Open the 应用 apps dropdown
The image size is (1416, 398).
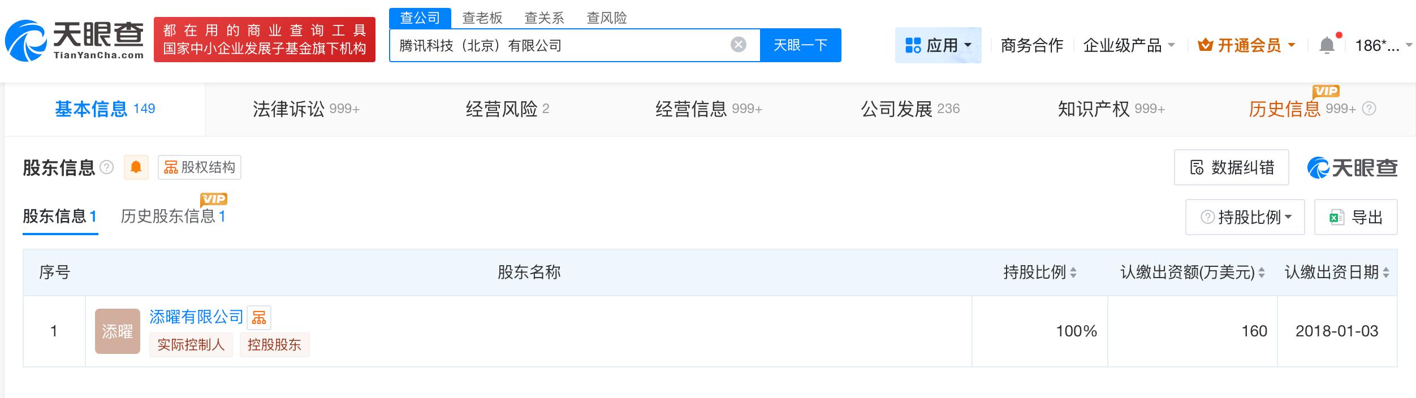click(x=938, y=45)
